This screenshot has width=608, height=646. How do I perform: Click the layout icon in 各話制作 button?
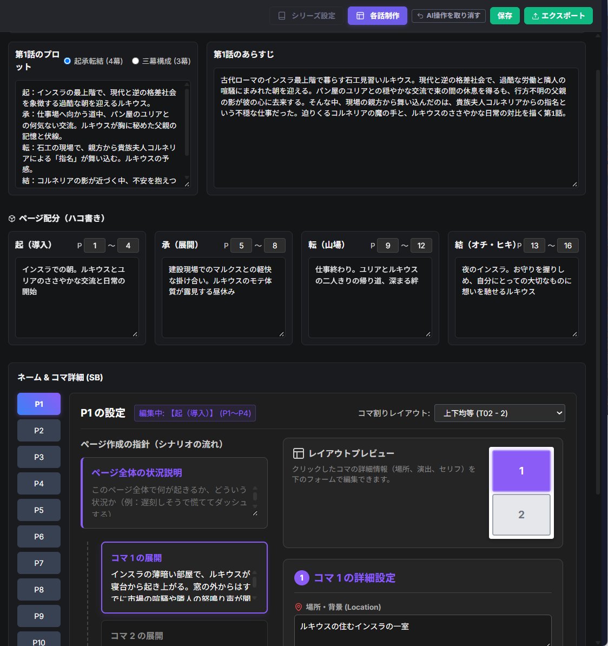pyautogui.click(x=360, y=16)
